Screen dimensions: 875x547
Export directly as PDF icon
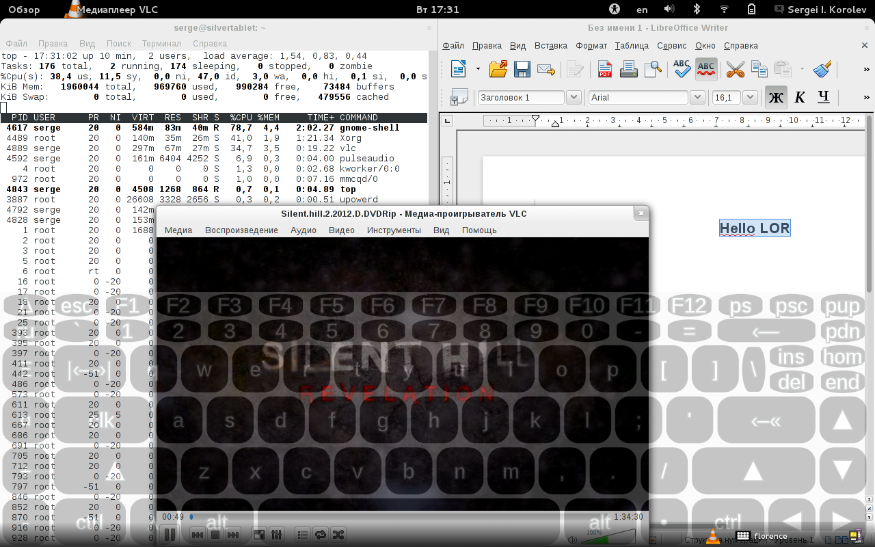tap(605, 69)
